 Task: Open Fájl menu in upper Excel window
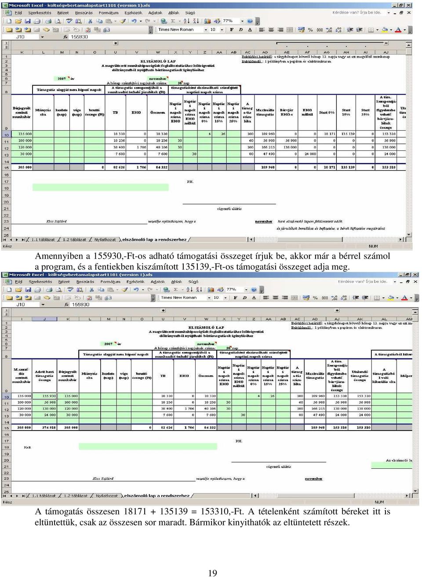18,13
